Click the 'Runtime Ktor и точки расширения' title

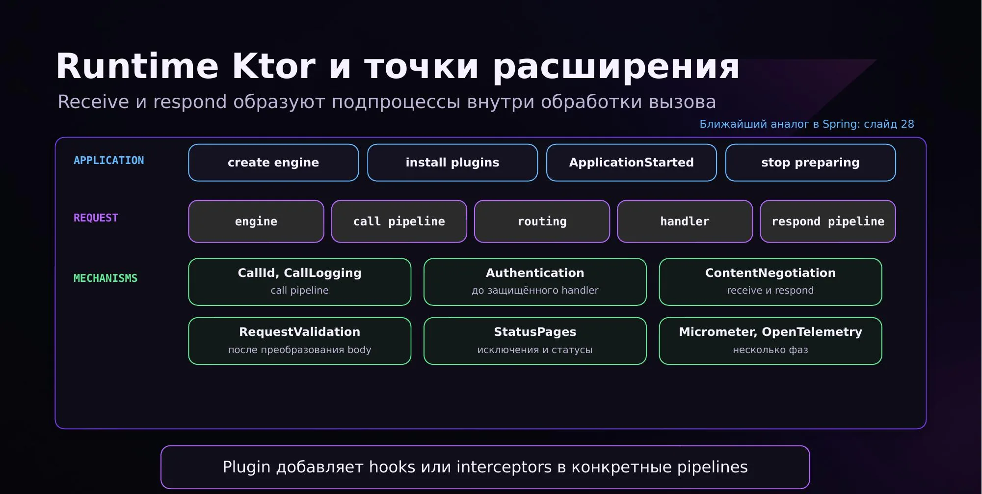coord(398,66)
